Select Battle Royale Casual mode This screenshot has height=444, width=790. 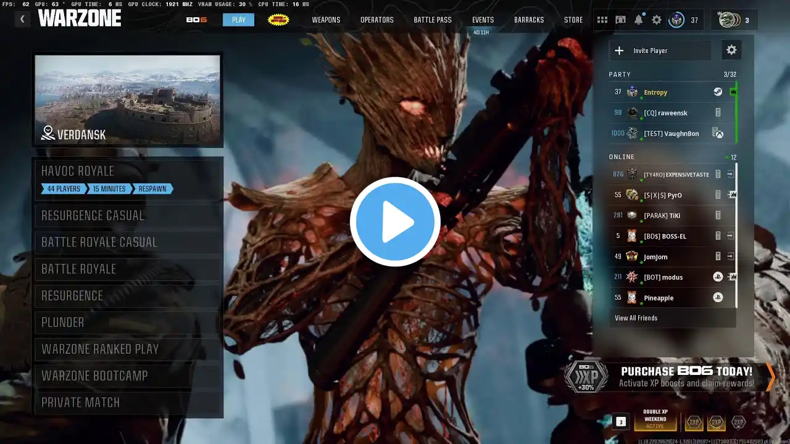[128, 242]
